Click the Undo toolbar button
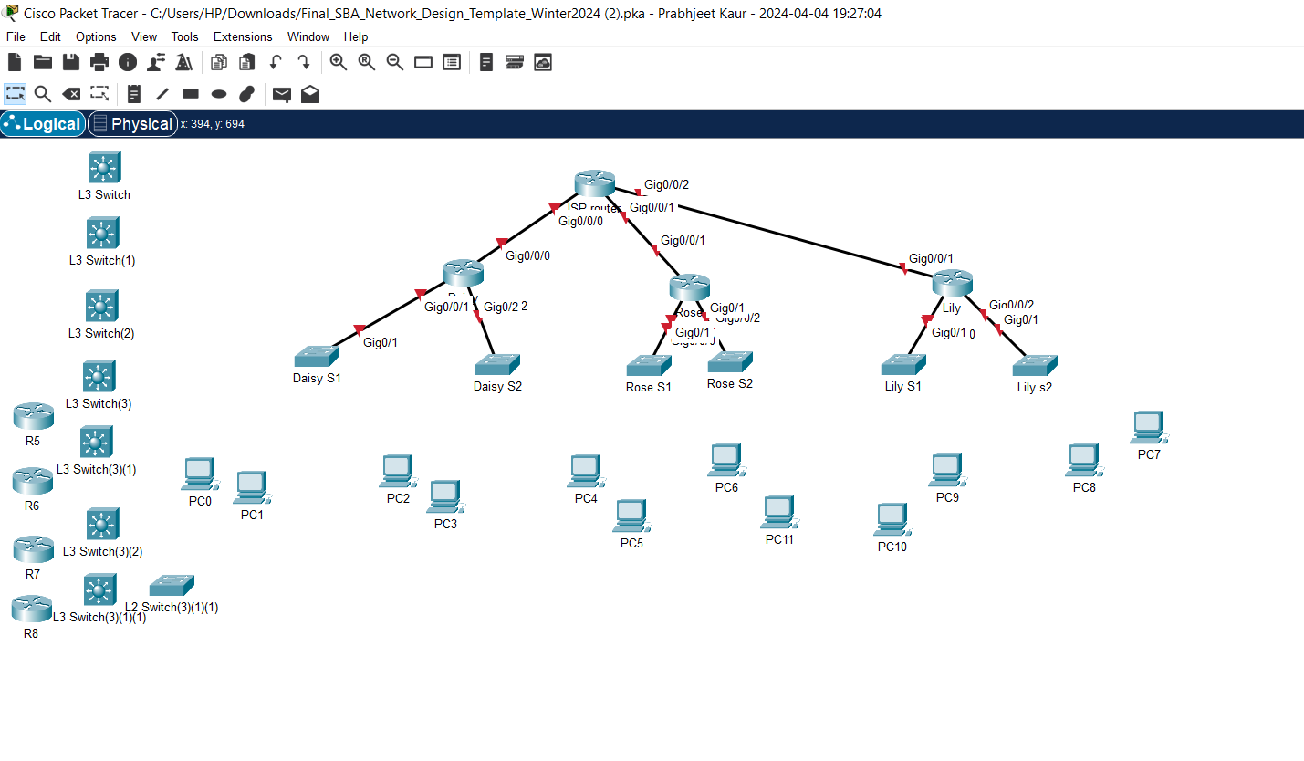1304x761 pixels. pos(275,62)
